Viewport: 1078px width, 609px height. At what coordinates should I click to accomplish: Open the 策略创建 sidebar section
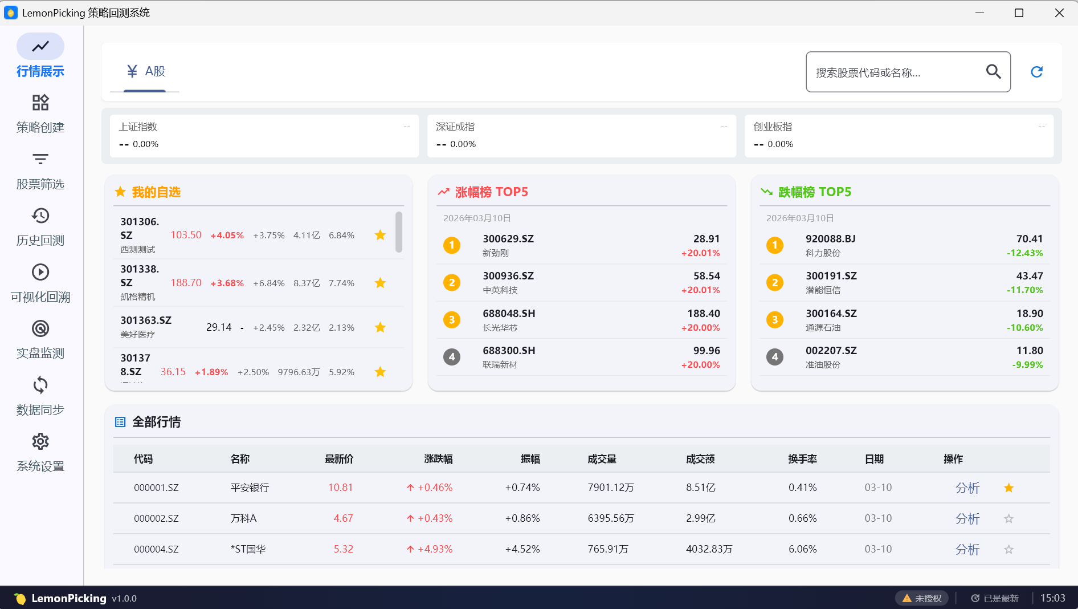[x=40, y=114]
